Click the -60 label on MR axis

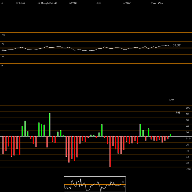tap(187, 157)
